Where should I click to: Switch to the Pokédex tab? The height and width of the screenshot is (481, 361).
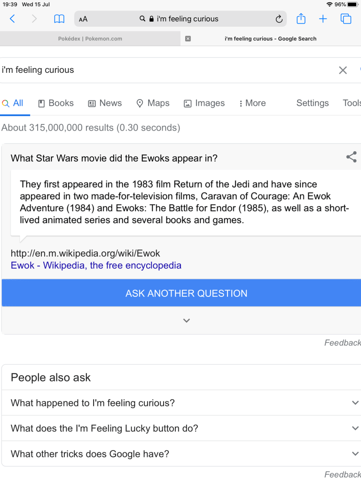[90, 39]
